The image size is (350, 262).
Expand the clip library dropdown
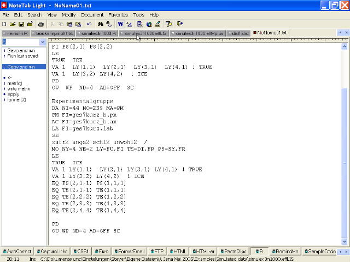(43, 42)
